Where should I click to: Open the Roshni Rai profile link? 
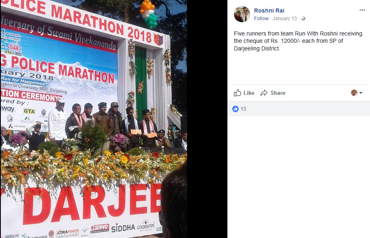click(x=269, y=10)
